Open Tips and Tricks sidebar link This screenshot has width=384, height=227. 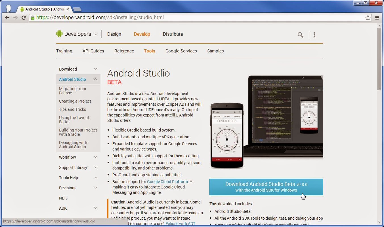[72, 109]
